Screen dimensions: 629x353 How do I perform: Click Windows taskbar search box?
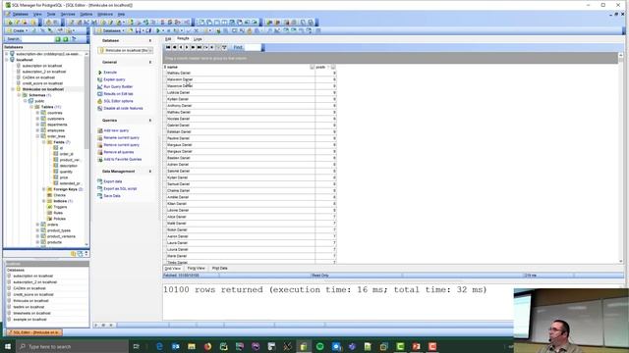coord(72,346)
